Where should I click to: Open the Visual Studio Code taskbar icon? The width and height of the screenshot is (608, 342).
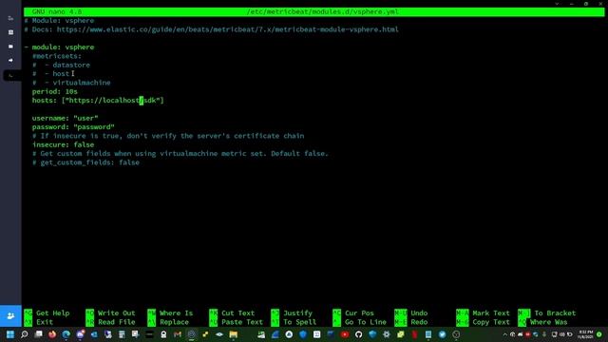[94, 334]
